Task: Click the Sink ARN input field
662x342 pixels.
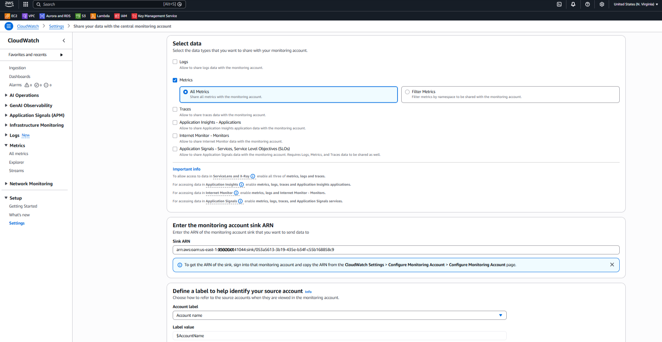Action: pyautogui.click(x=396, y=250)
